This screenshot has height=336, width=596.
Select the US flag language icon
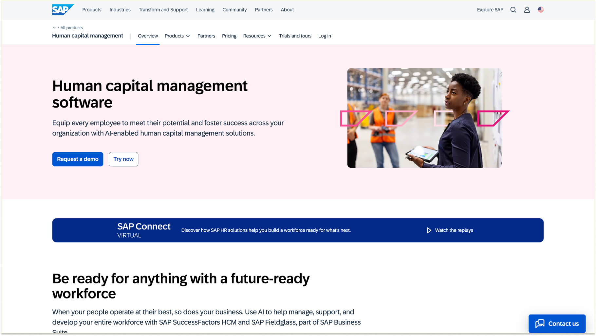pos(540,10)
